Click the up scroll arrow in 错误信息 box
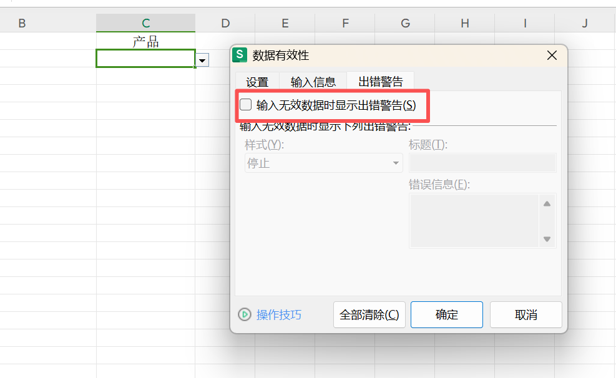 coord(547,203)
